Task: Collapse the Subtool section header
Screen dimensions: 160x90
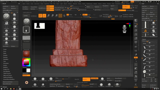Action: (x=144, y=39)
